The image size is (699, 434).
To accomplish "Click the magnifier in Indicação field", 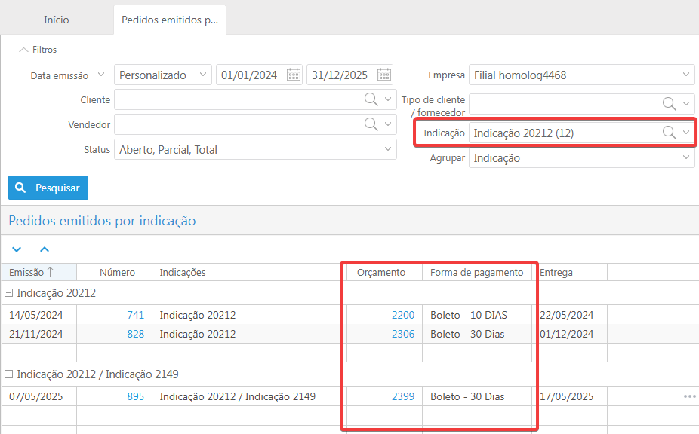I will (x=669, y=133).
